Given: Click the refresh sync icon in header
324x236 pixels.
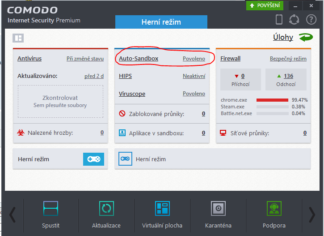Looking at the screenshot, I should (x=294, y=20).
